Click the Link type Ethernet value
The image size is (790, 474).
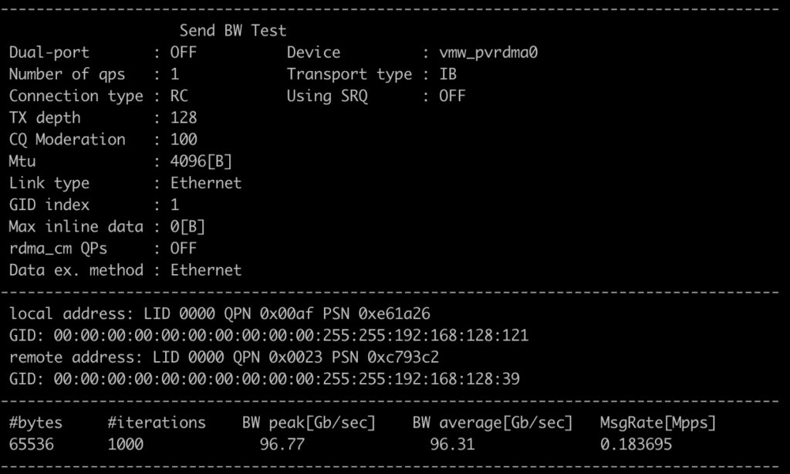coord(205,183)
